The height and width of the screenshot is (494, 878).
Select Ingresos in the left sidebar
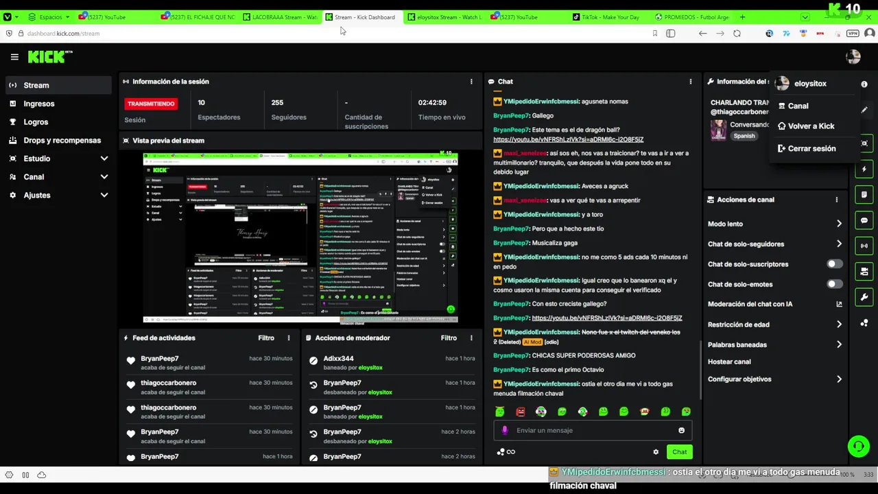click(58, 104)
